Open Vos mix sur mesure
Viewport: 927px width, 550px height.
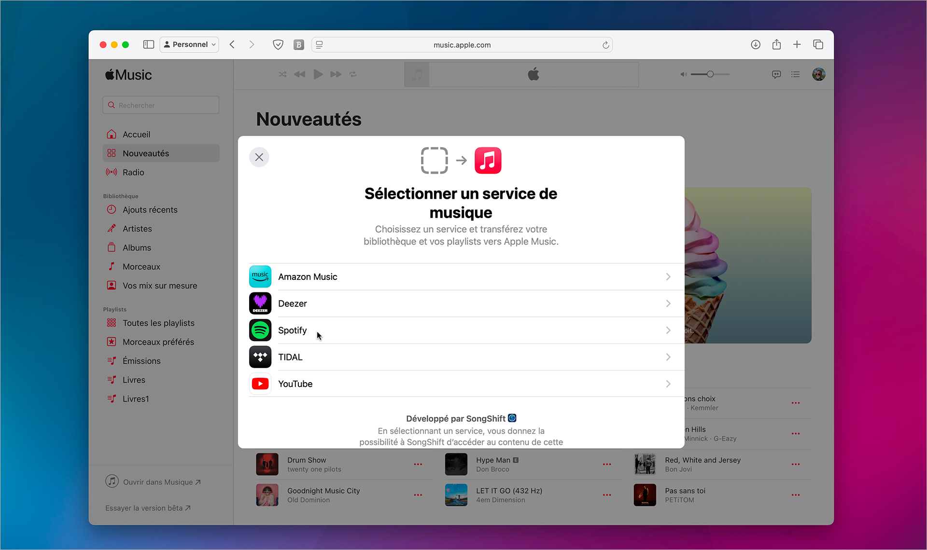coord(161,286)
